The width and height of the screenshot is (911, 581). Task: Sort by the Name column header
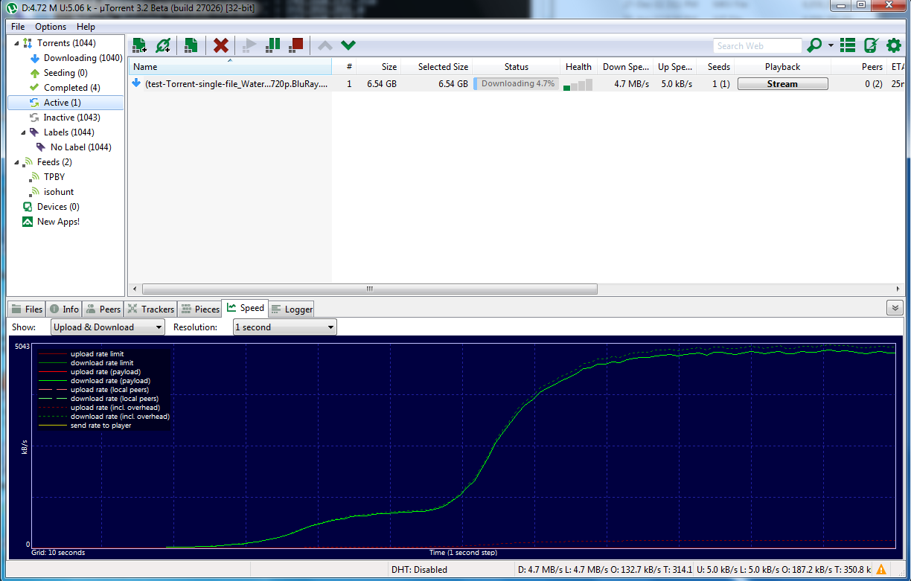230,67
